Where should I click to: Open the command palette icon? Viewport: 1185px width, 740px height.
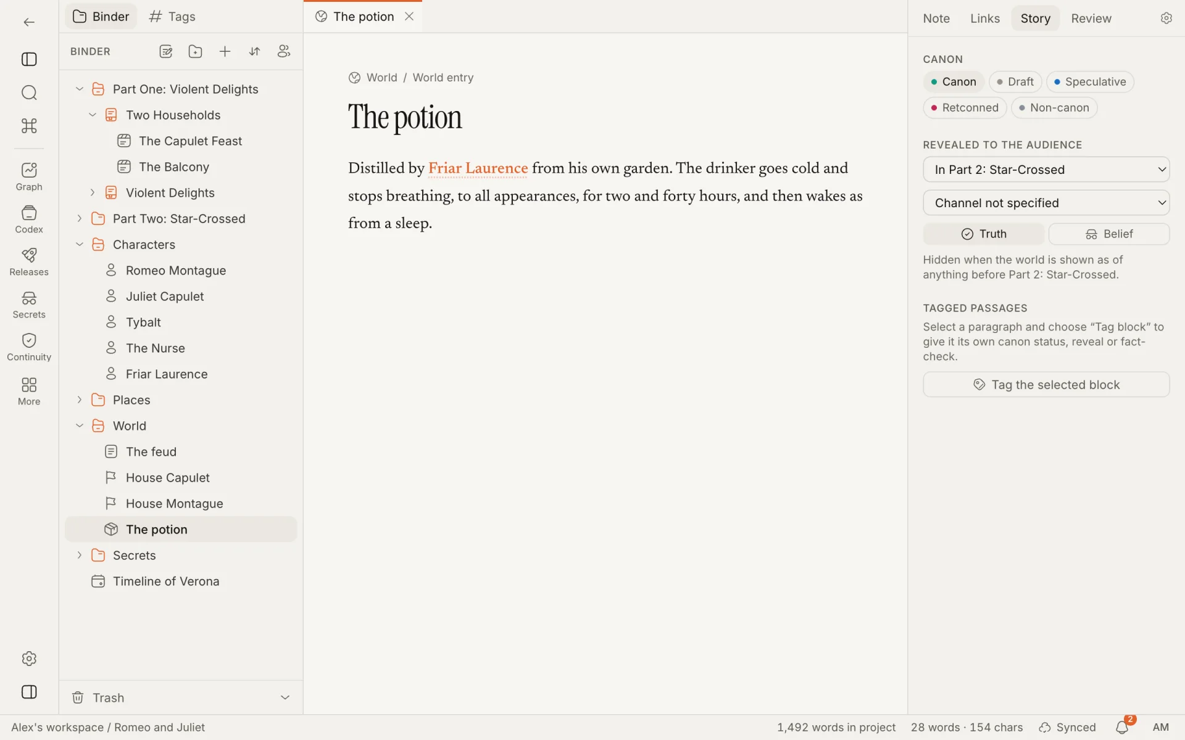point(29,126)
